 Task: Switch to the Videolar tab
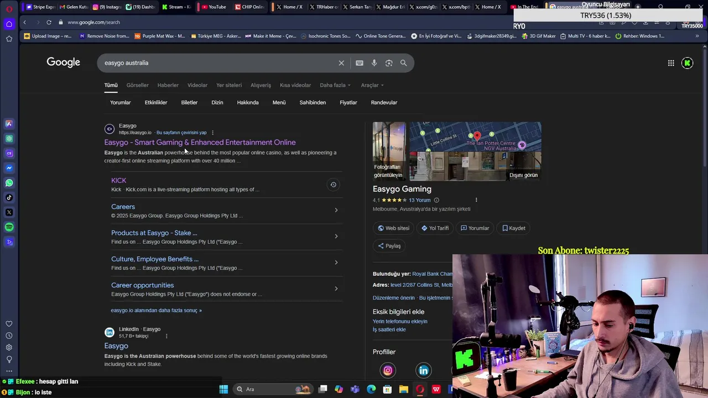(197, 85)
